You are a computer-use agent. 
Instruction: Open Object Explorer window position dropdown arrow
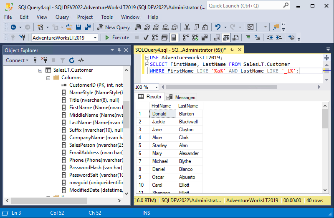tap(112, 50)
